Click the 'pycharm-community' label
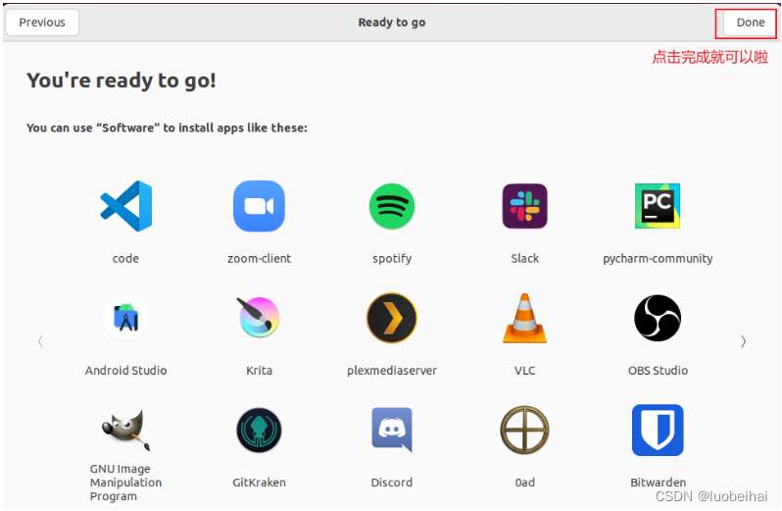Viewport: 782px width, 511px height. (658, 259)
